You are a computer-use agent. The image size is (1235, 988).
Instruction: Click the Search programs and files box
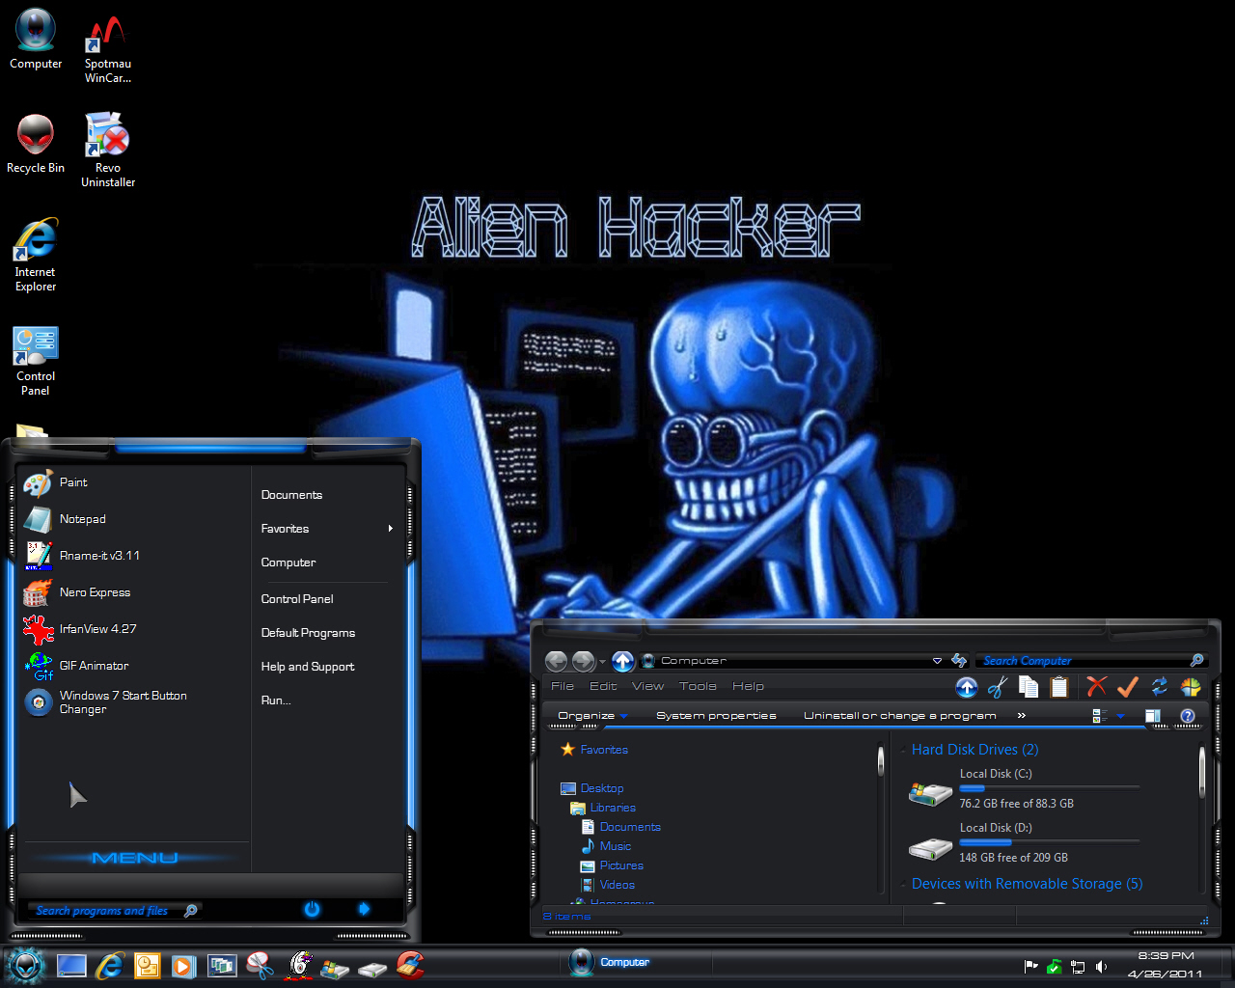[x=116, y=910]
